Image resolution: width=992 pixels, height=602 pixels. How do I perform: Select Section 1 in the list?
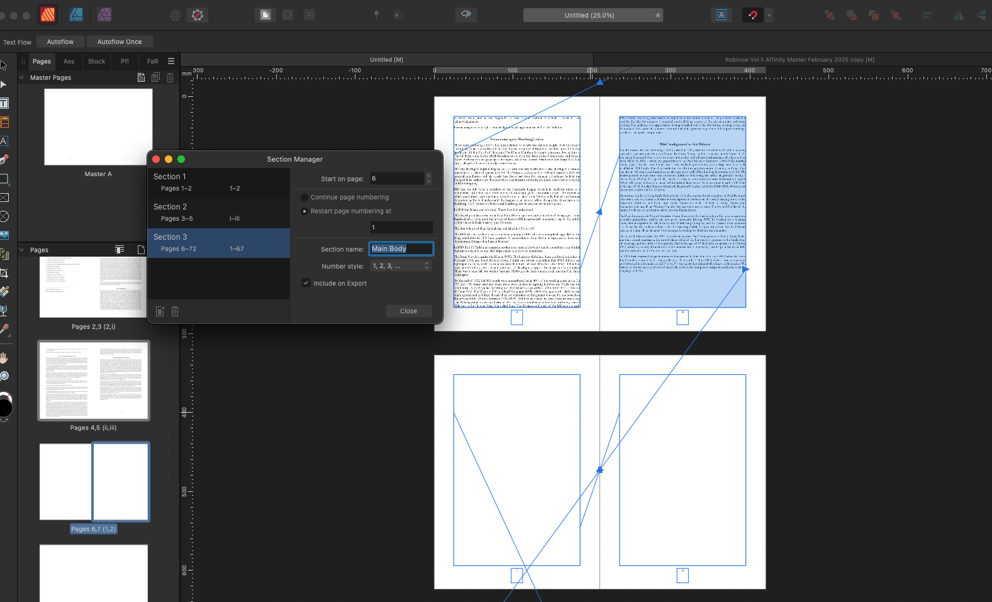pyautogui.click(x=218, y=182)
